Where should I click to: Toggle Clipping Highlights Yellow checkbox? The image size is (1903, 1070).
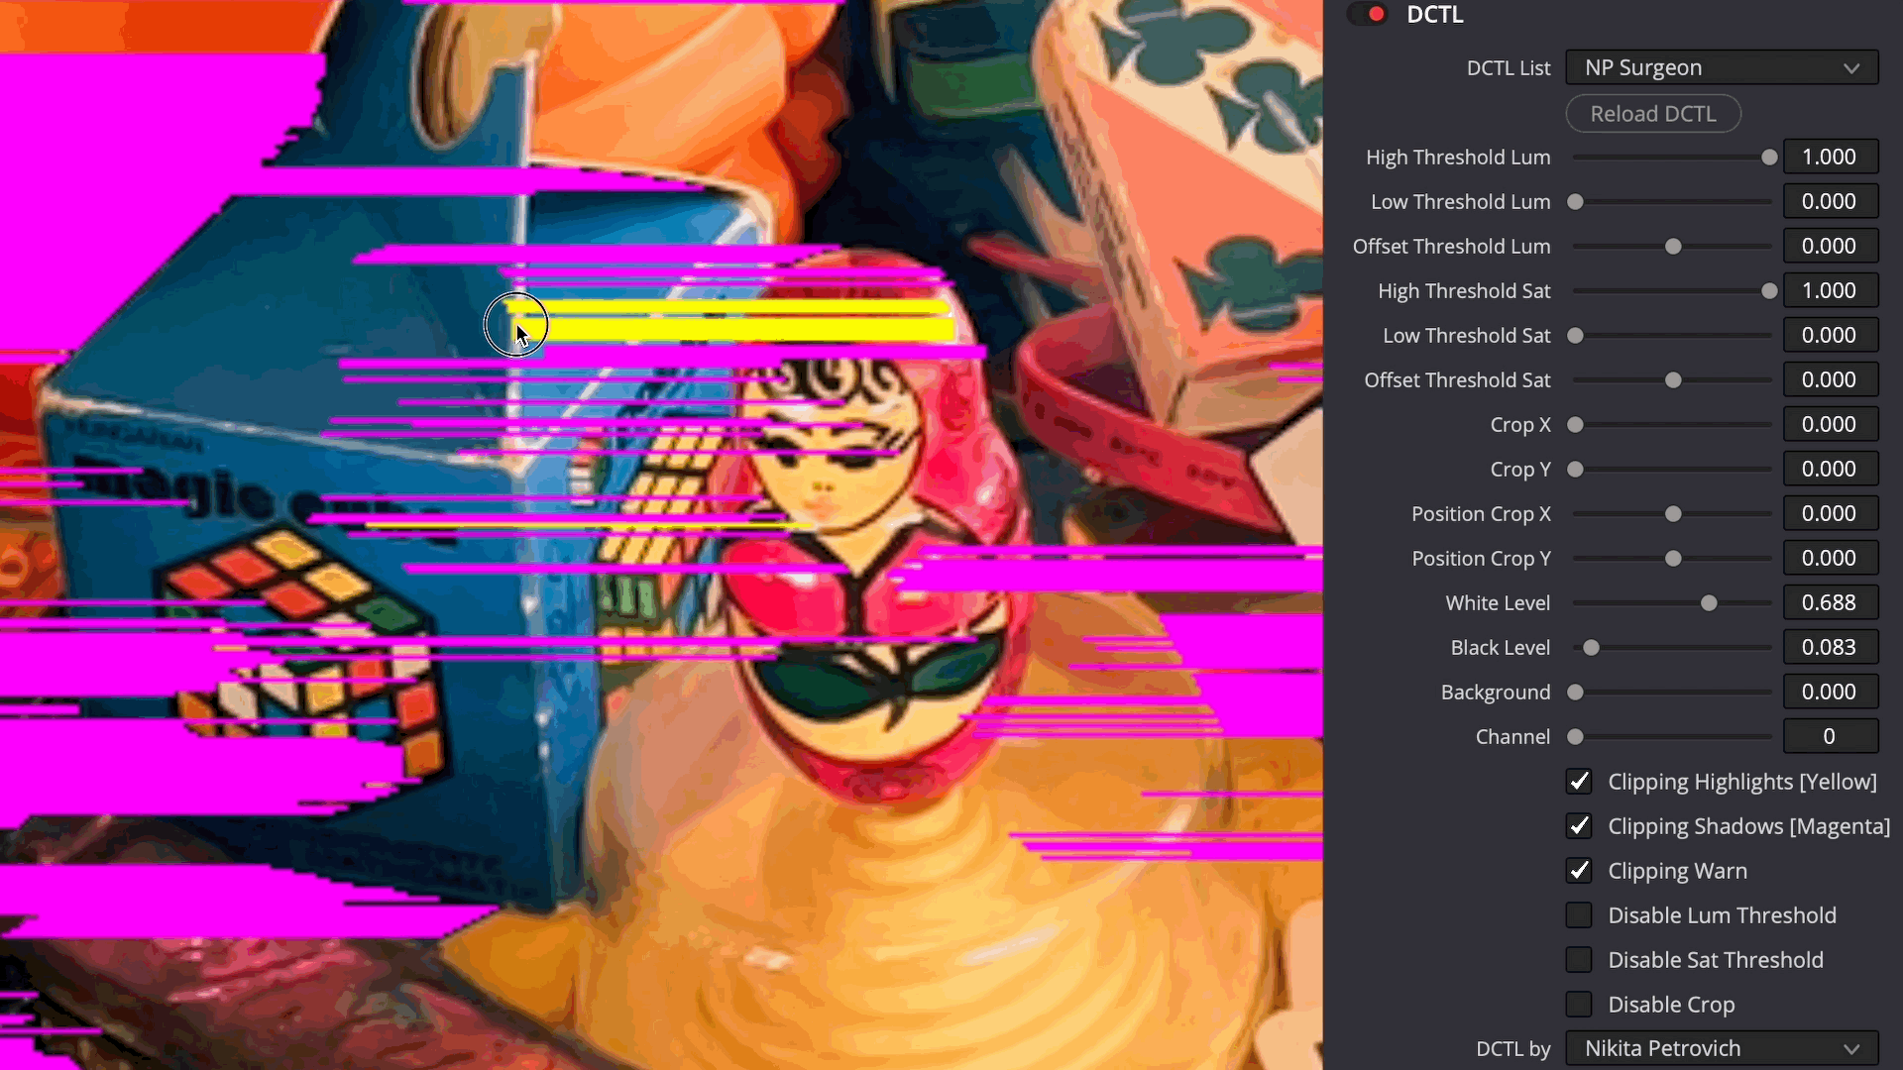click(x=1579, y=782)
